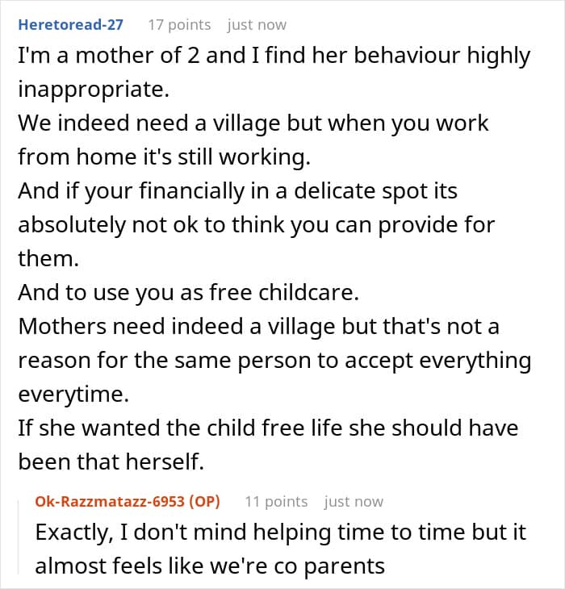Click the first comment's 'just now' timestamp
Viewport: 565px width, 589px height.
click(257, 24)
